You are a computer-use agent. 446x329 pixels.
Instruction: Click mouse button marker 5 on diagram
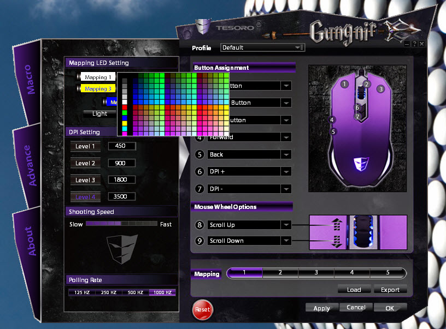(x=333, y=131)
